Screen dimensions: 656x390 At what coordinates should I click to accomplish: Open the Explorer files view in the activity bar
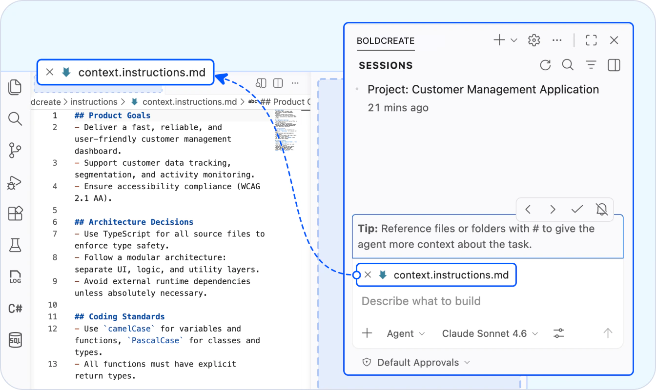15,87
